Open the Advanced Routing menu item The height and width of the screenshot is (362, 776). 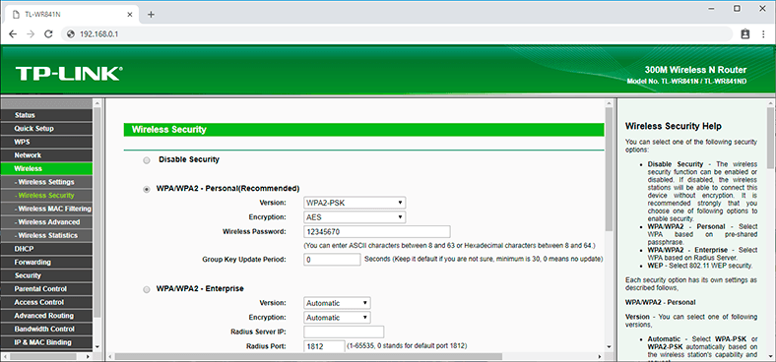click(x=46, y=316)
